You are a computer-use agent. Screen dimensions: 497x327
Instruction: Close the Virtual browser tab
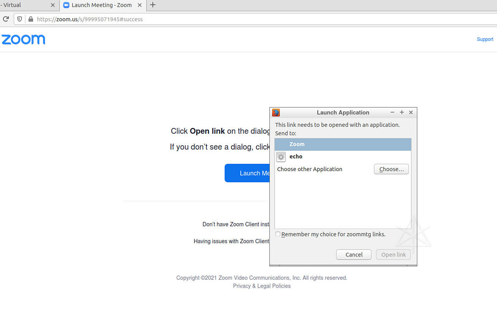coord(53,5)
